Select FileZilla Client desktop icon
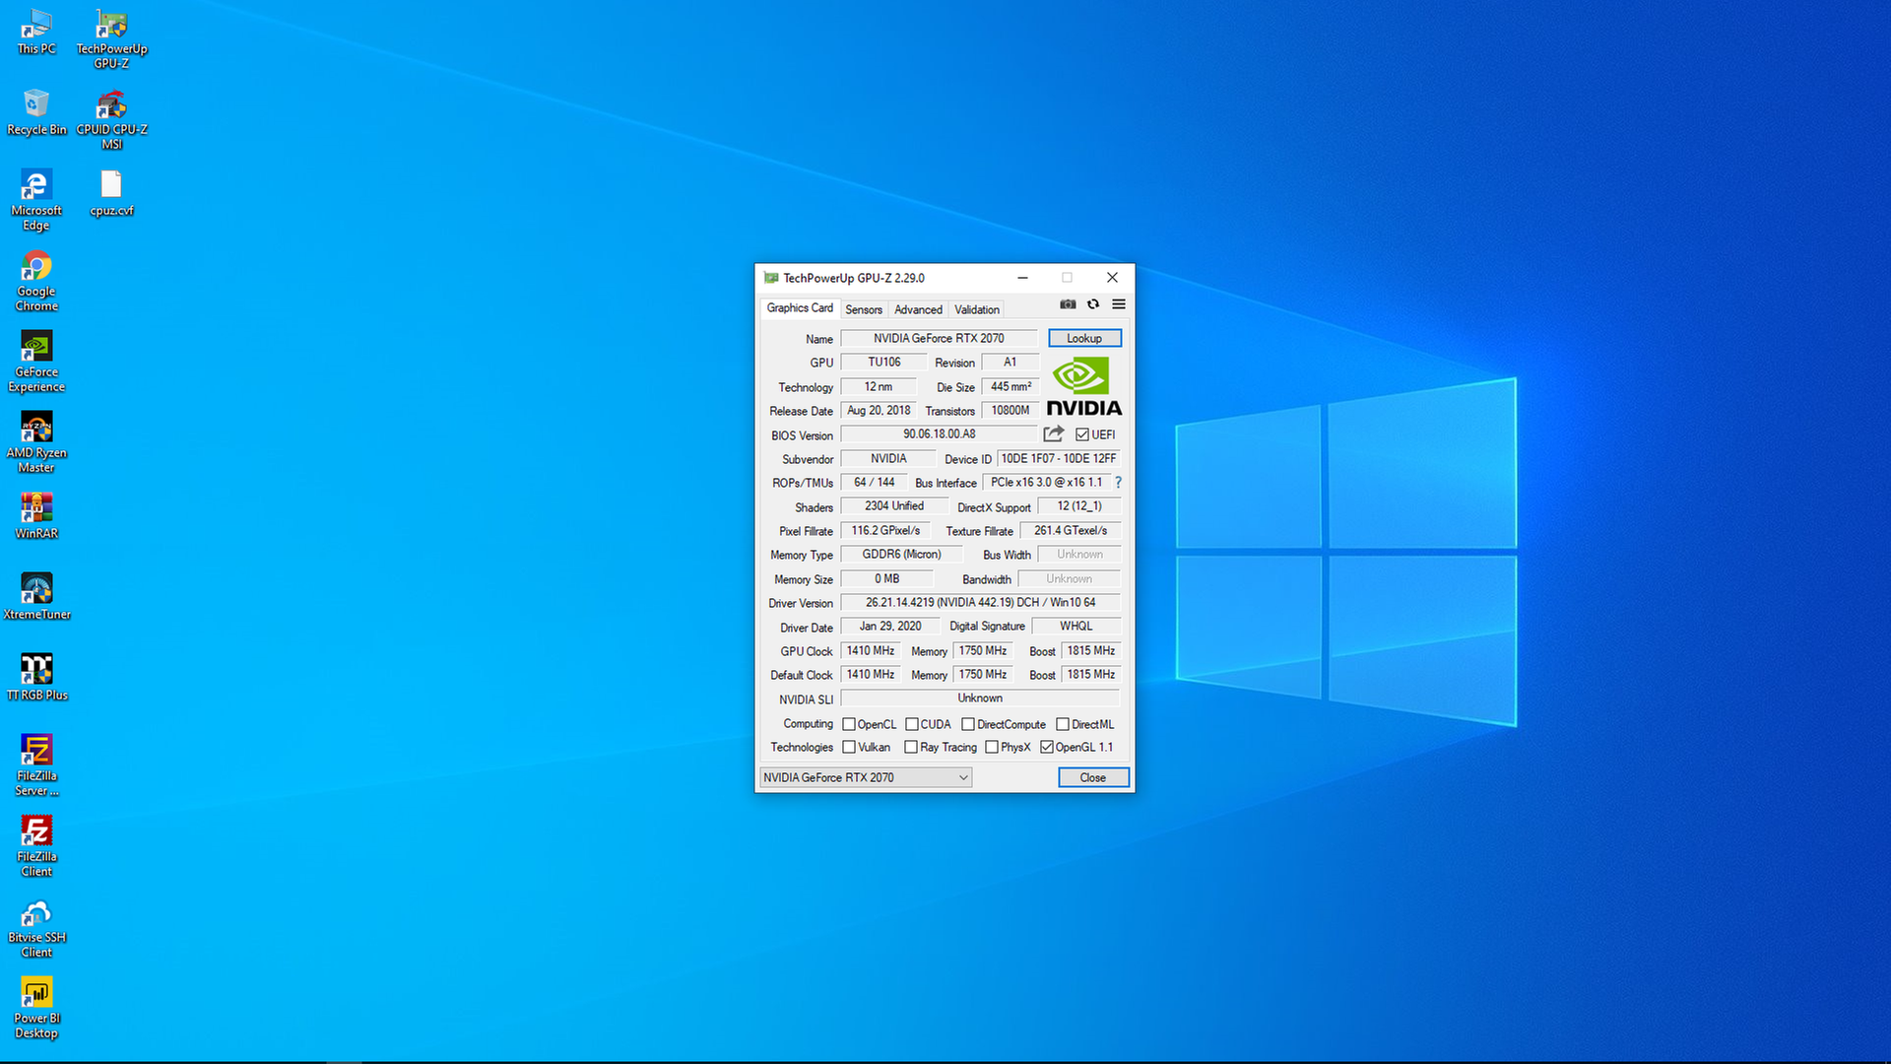The height and width of the screenshot is (1064, 1891). point(36,847)
